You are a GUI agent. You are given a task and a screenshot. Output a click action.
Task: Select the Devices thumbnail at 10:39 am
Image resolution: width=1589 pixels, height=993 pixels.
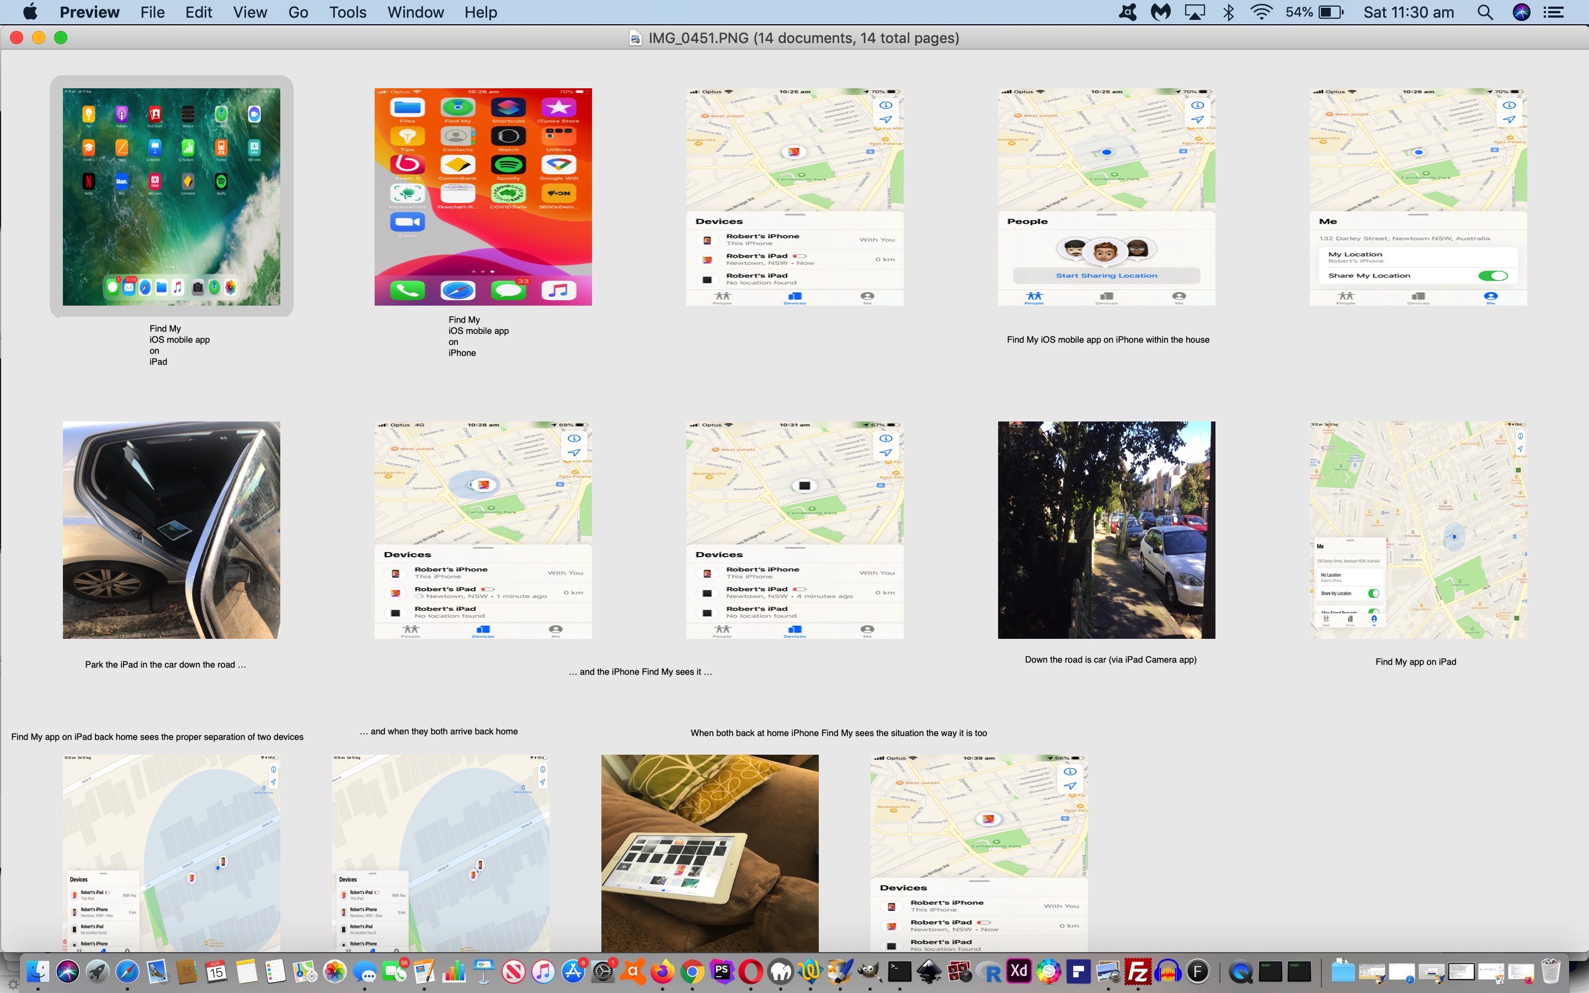coord(979,853)
